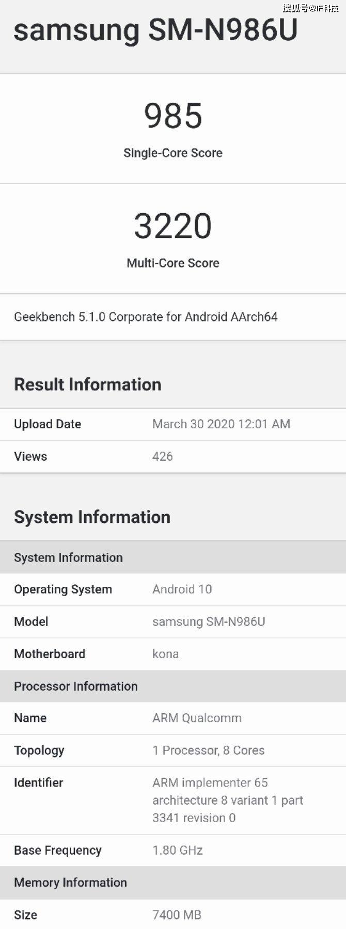The image size is (346, 929).
Task: Select the 1.80 GHz base frequency value
Action: (178, 850)
